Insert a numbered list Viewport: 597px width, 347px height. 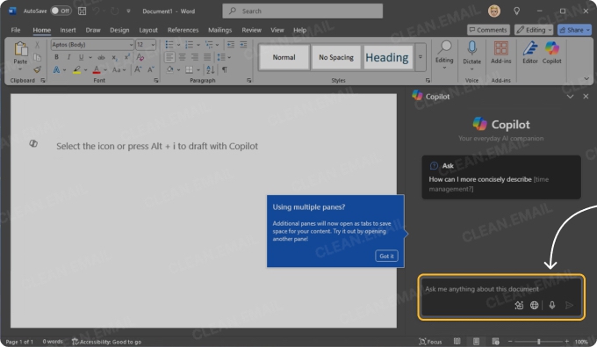[189, 45]
